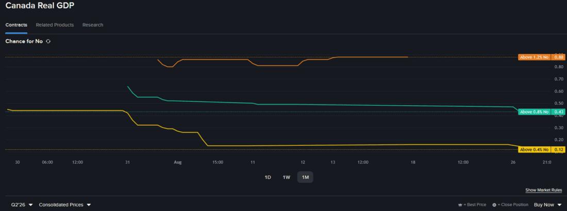The width and height of the screenshot is (567, 211).
Task: Switch to the Related Products tab
Action: coord(55,25)
